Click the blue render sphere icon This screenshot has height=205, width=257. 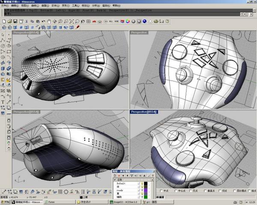[145, 21]
